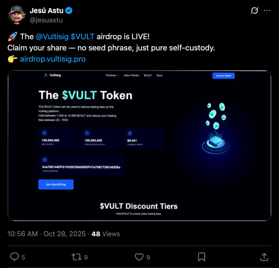Screen dimensions: 279x268
Task: Click the repost arrows icon
Action: (x=77, y=257)
